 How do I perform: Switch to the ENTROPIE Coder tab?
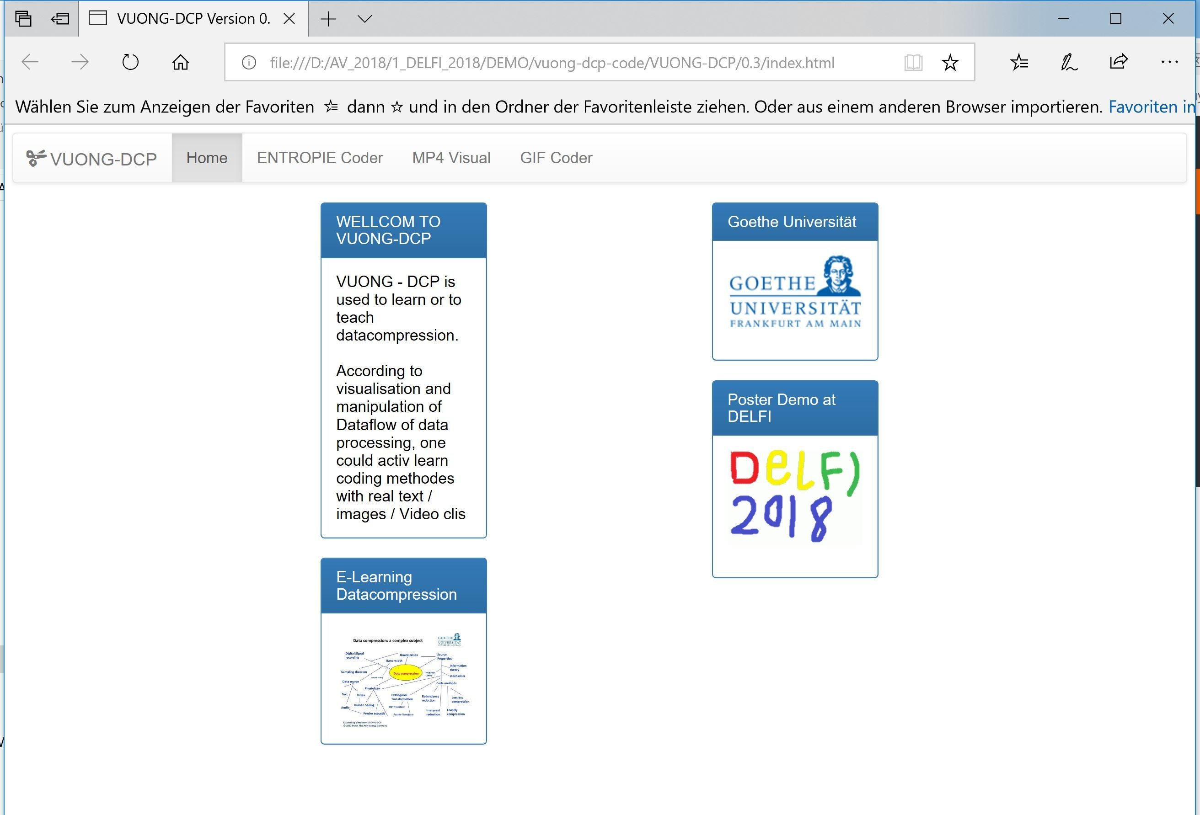click(x=320, y=157)
